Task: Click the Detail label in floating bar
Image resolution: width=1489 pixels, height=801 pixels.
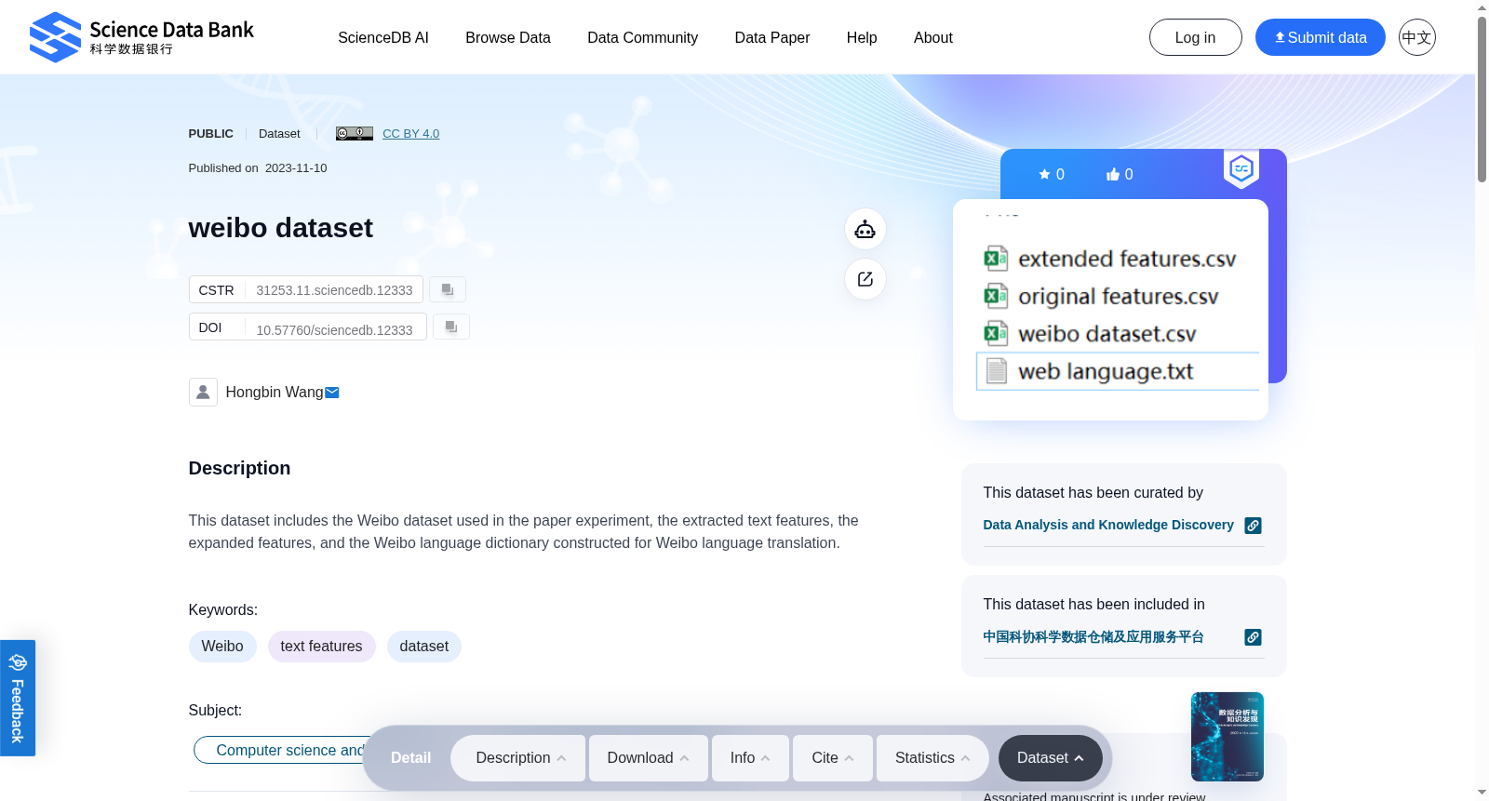Action: click(411, 758)
